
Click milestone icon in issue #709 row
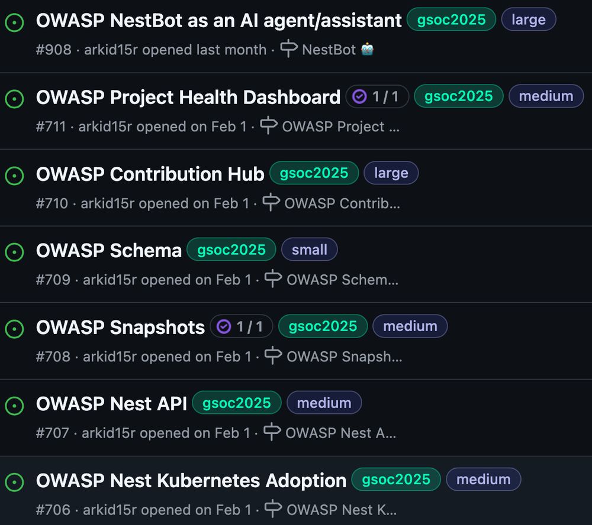pyautogui.click(x=273, y=278)
